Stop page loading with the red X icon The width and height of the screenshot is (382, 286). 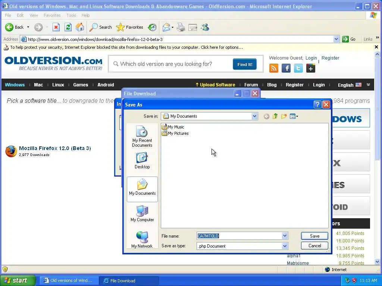coord(56,27)
